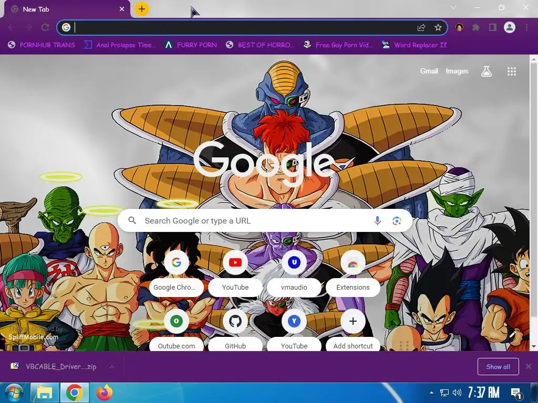
Task: Click the Search Google or type a URL box
Action: click(x=265, y=221)
